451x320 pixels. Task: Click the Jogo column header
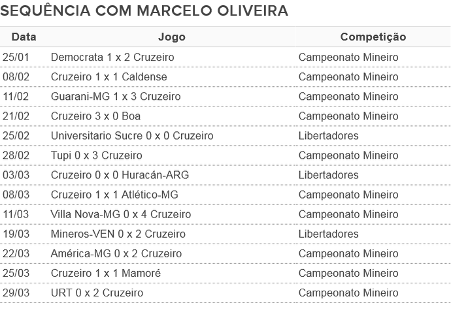click(x=172, y=37)
